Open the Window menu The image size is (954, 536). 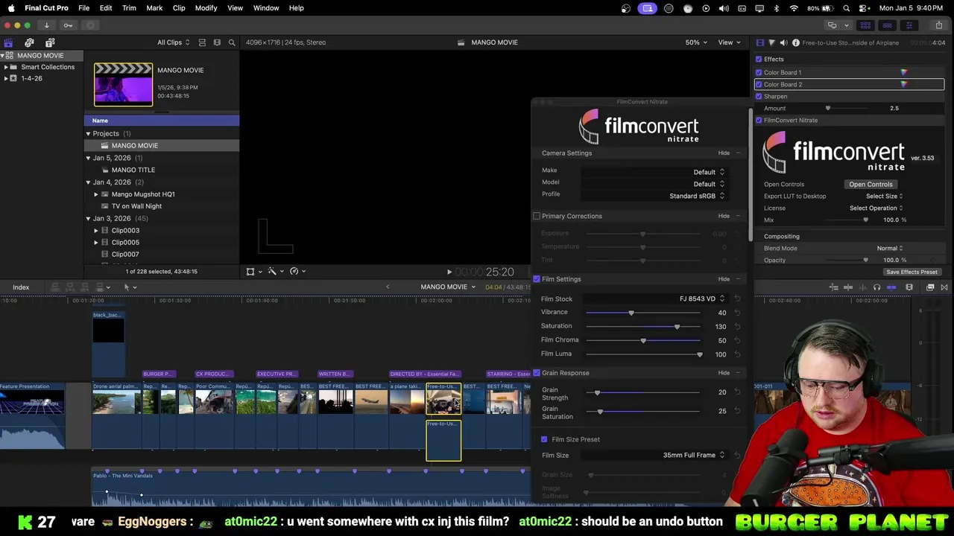[x=266, y=8]
